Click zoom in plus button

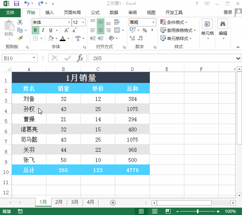218,211
